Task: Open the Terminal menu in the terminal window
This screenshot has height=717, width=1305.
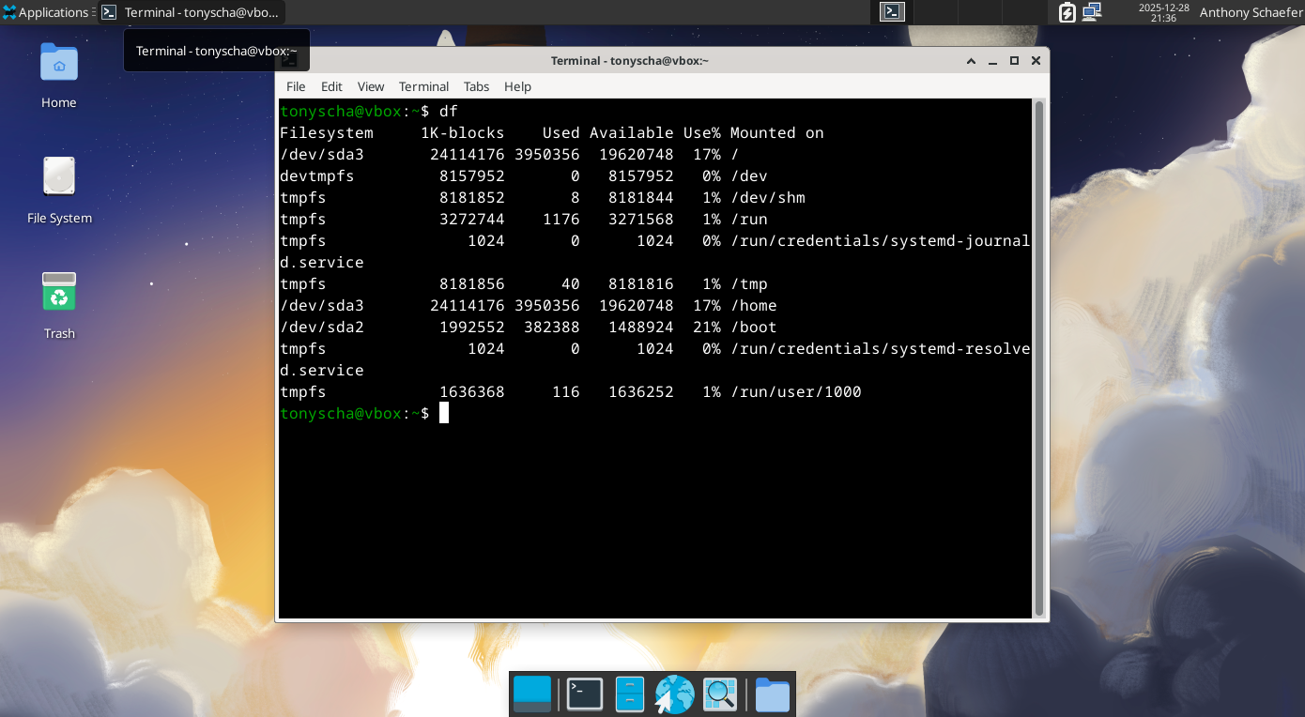Action: pyautogui.click(x=423, y=86)
